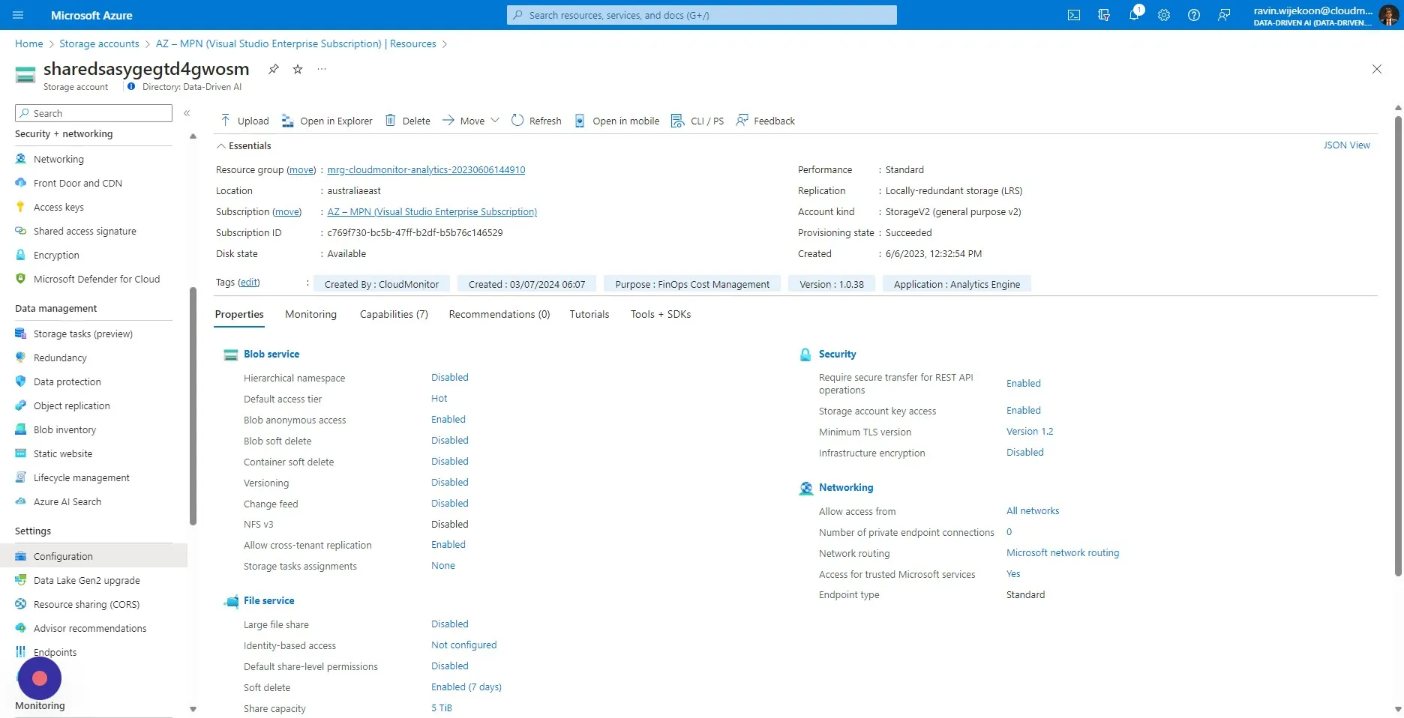Click Open in mobile toolbar button
The height and width of the screenshot is (718, 1404).
(x=616, y=121)
